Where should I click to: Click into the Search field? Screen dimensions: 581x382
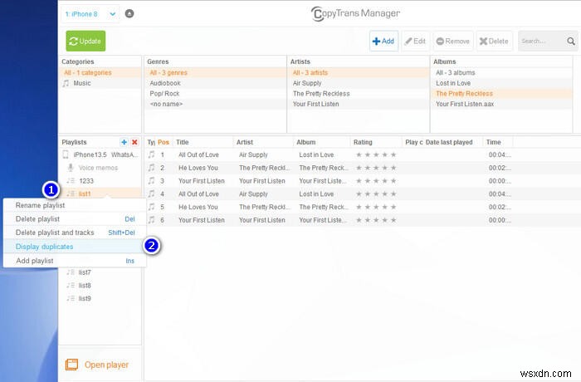(541, 42)
